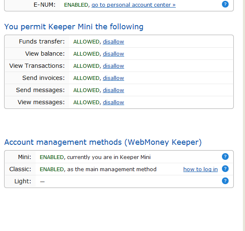Disallow Funds transfer permission
The image size is (245, 231).
pyautogui.click(x=113, y=41)
